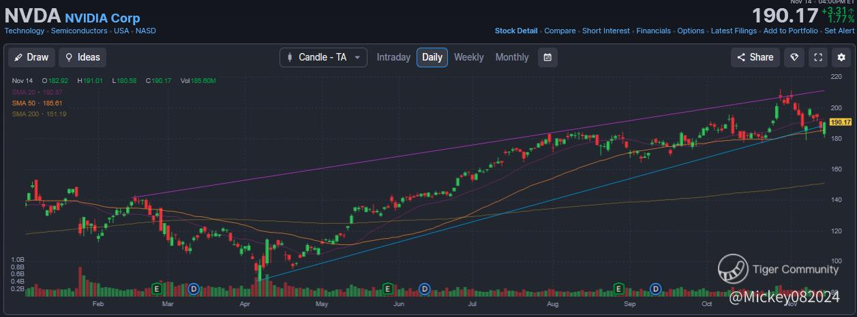Click the diamond premium icon
857x317 pixels.
click(794, 57)
